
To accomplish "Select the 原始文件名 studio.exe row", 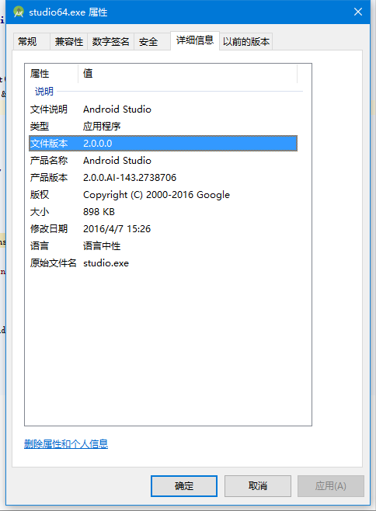I will pyautogui.click(x=163, y=263).
